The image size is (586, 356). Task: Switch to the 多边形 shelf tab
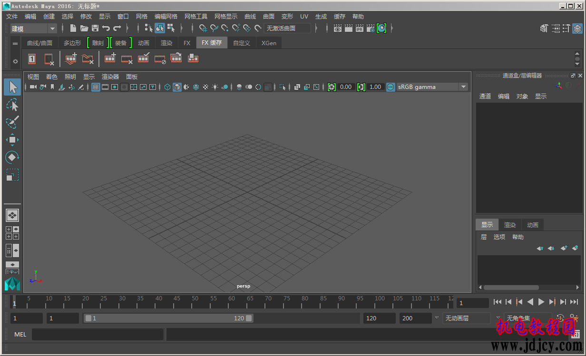coord(72,43)
